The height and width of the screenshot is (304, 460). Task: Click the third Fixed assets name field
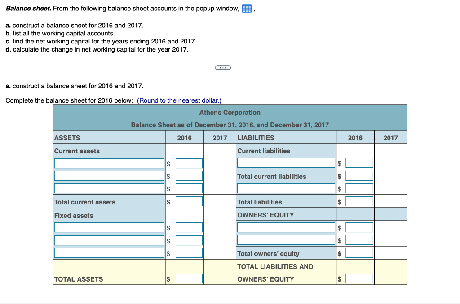tap(108, 252)
